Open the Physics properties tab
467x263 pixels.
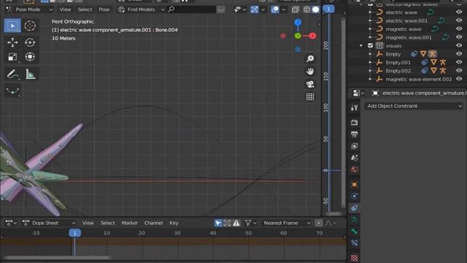coord(354,197)
